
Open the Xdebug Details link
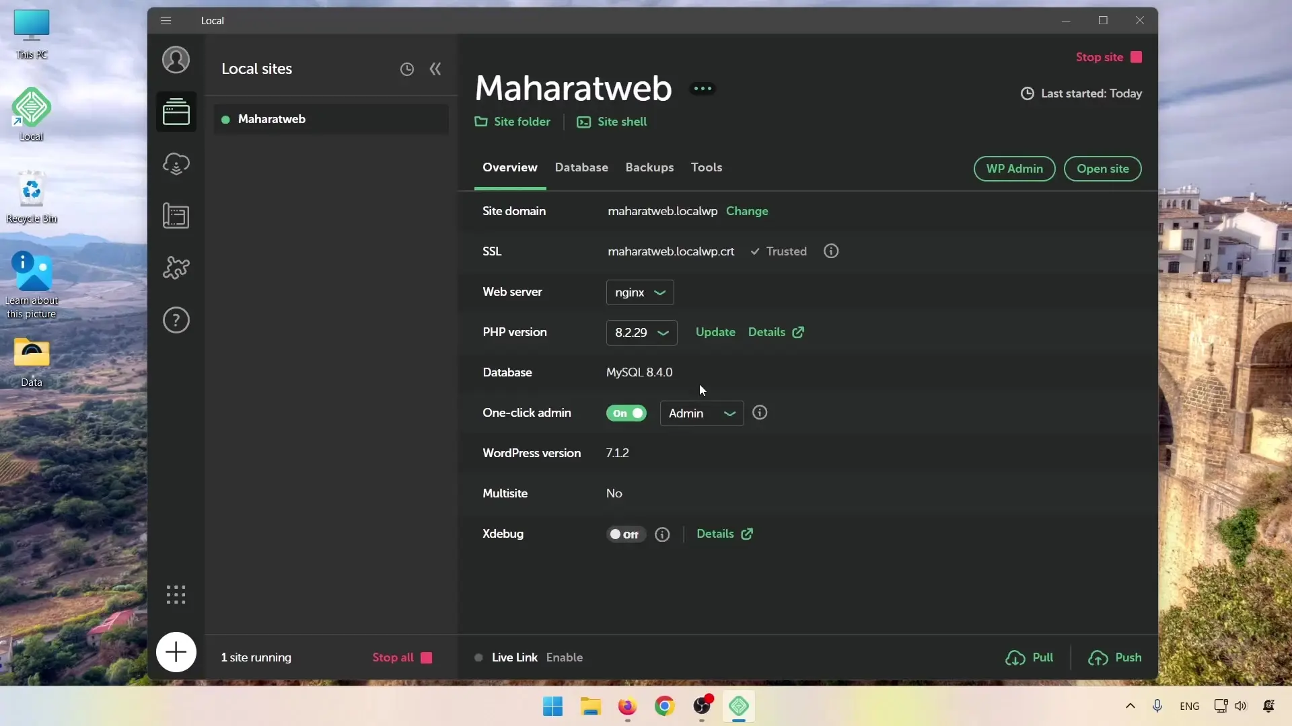tap(725, 534)
